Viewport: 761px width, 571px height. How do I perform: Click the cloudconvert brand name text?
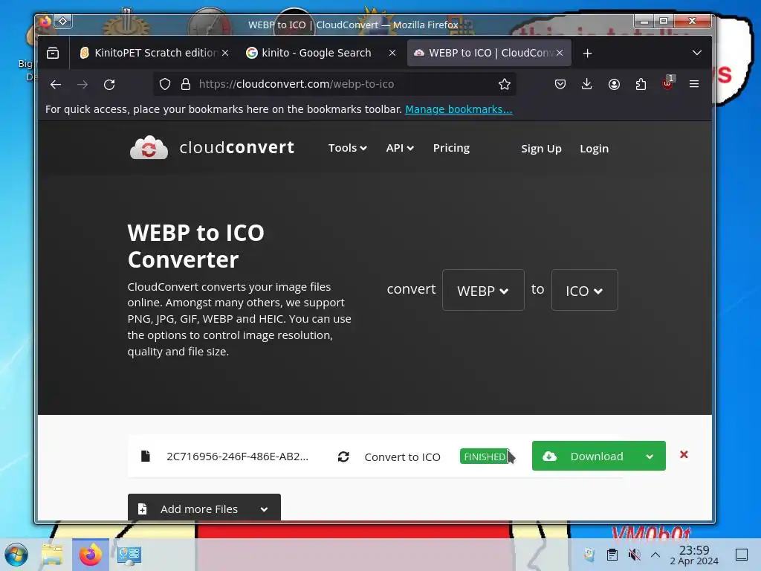(237, 147)
